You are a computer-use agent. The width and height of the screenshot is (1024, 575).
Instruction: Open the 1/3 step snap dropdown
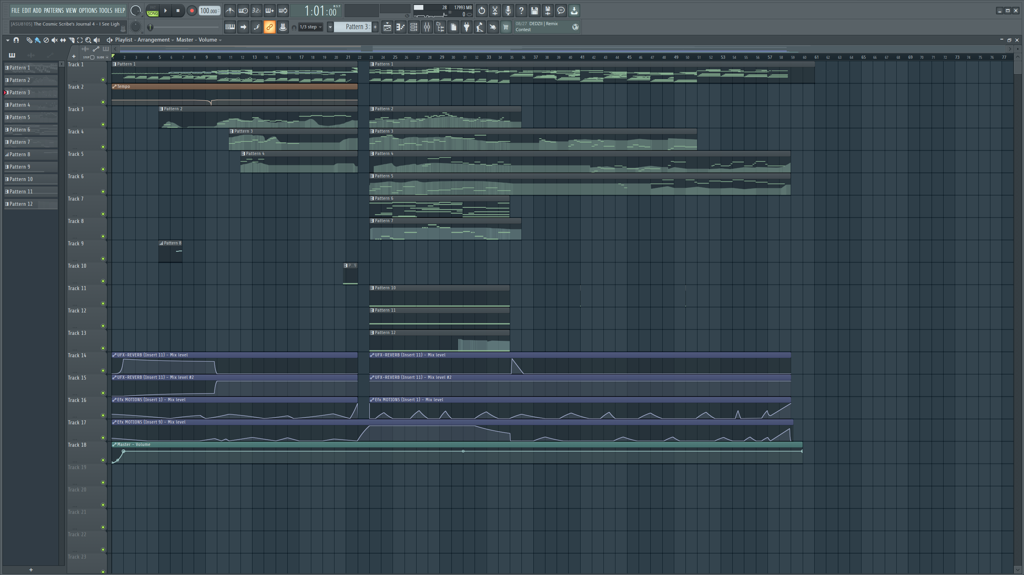click(x=311, y=27)
